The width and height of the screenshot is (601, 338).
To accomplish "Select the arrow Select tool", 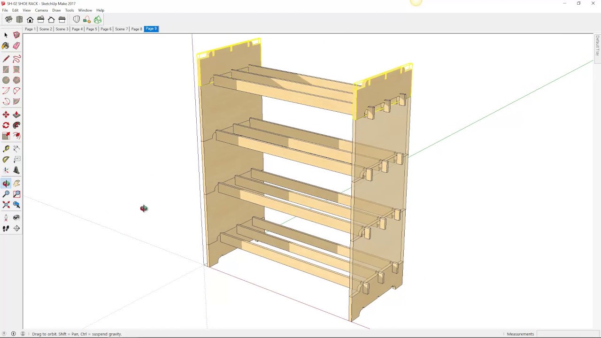I will coord(6,35).
